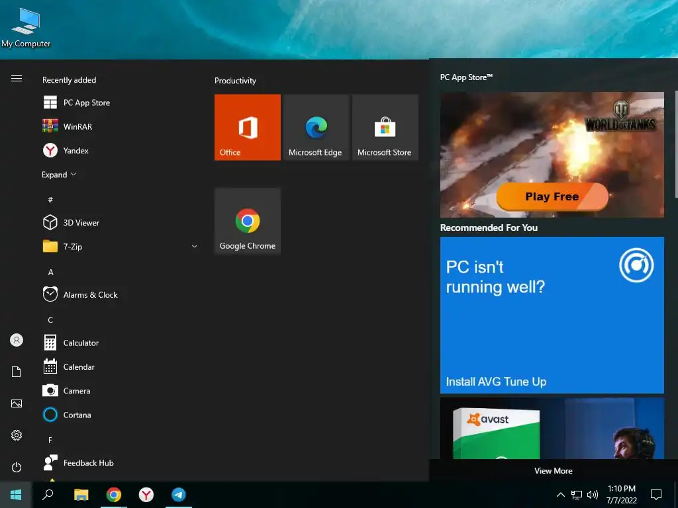Image resolution: width=678 pixels, height=508 pixels.
Task: Show hidden system tray icons
Action: point(560,495)
